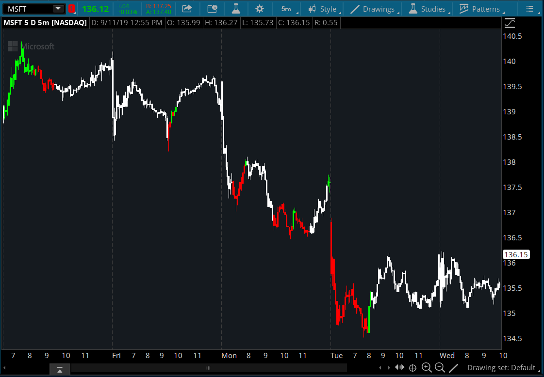
Task: Open the MSFT symbol dropdown arrow
Action: pyautogui.click(x=58, y=9)
